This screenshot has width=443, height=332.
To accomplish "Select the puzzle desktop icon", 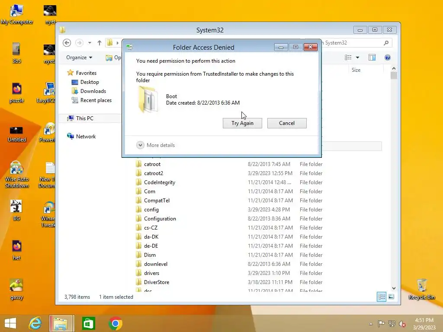I will (x=17, y=93).
